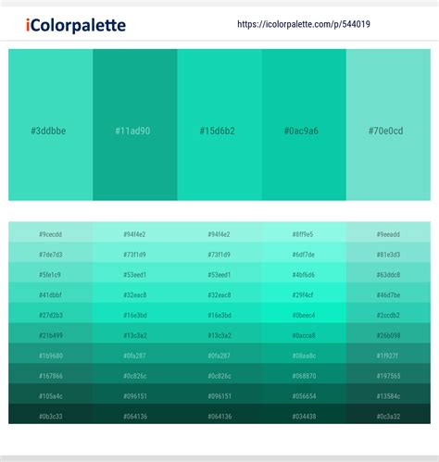
Task: Click the iColorpalette logo
Action: tap(76, 25)
